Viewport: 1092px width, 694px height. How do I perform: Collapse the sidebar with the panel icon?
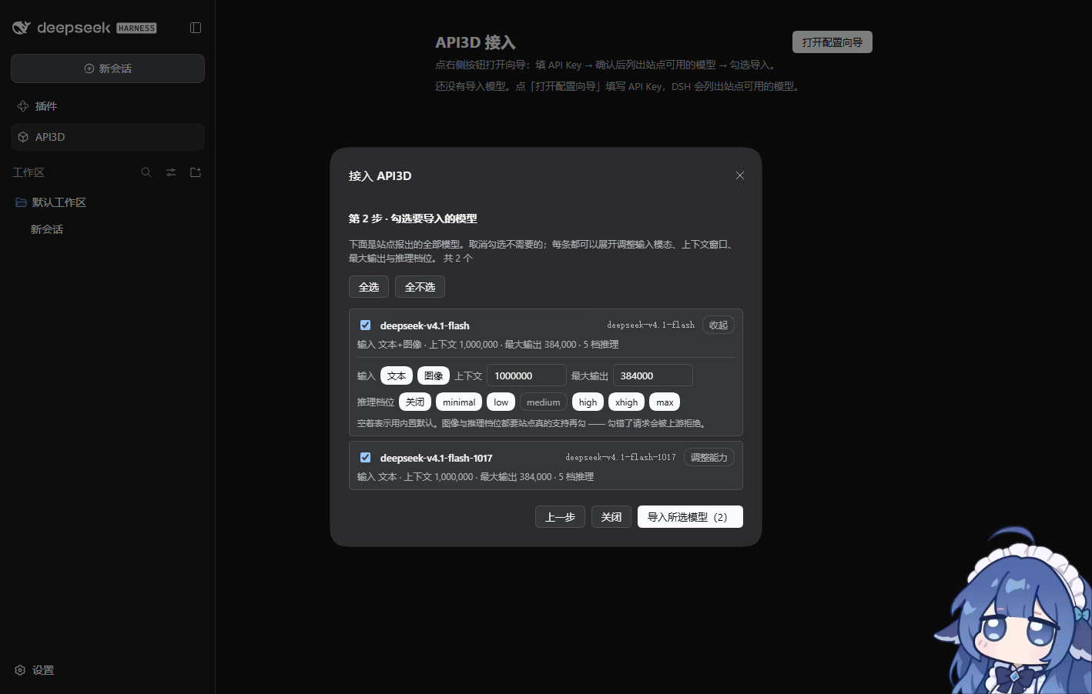pyautogui.click(x=196, y=28)
